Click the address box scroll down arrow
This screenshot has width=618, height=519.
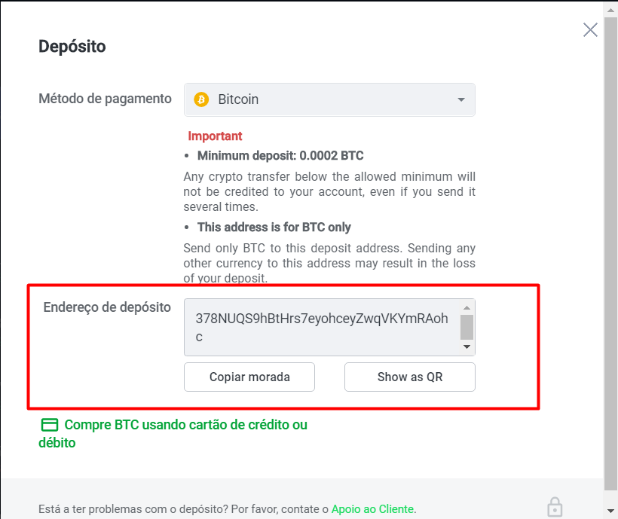[467, 347]
